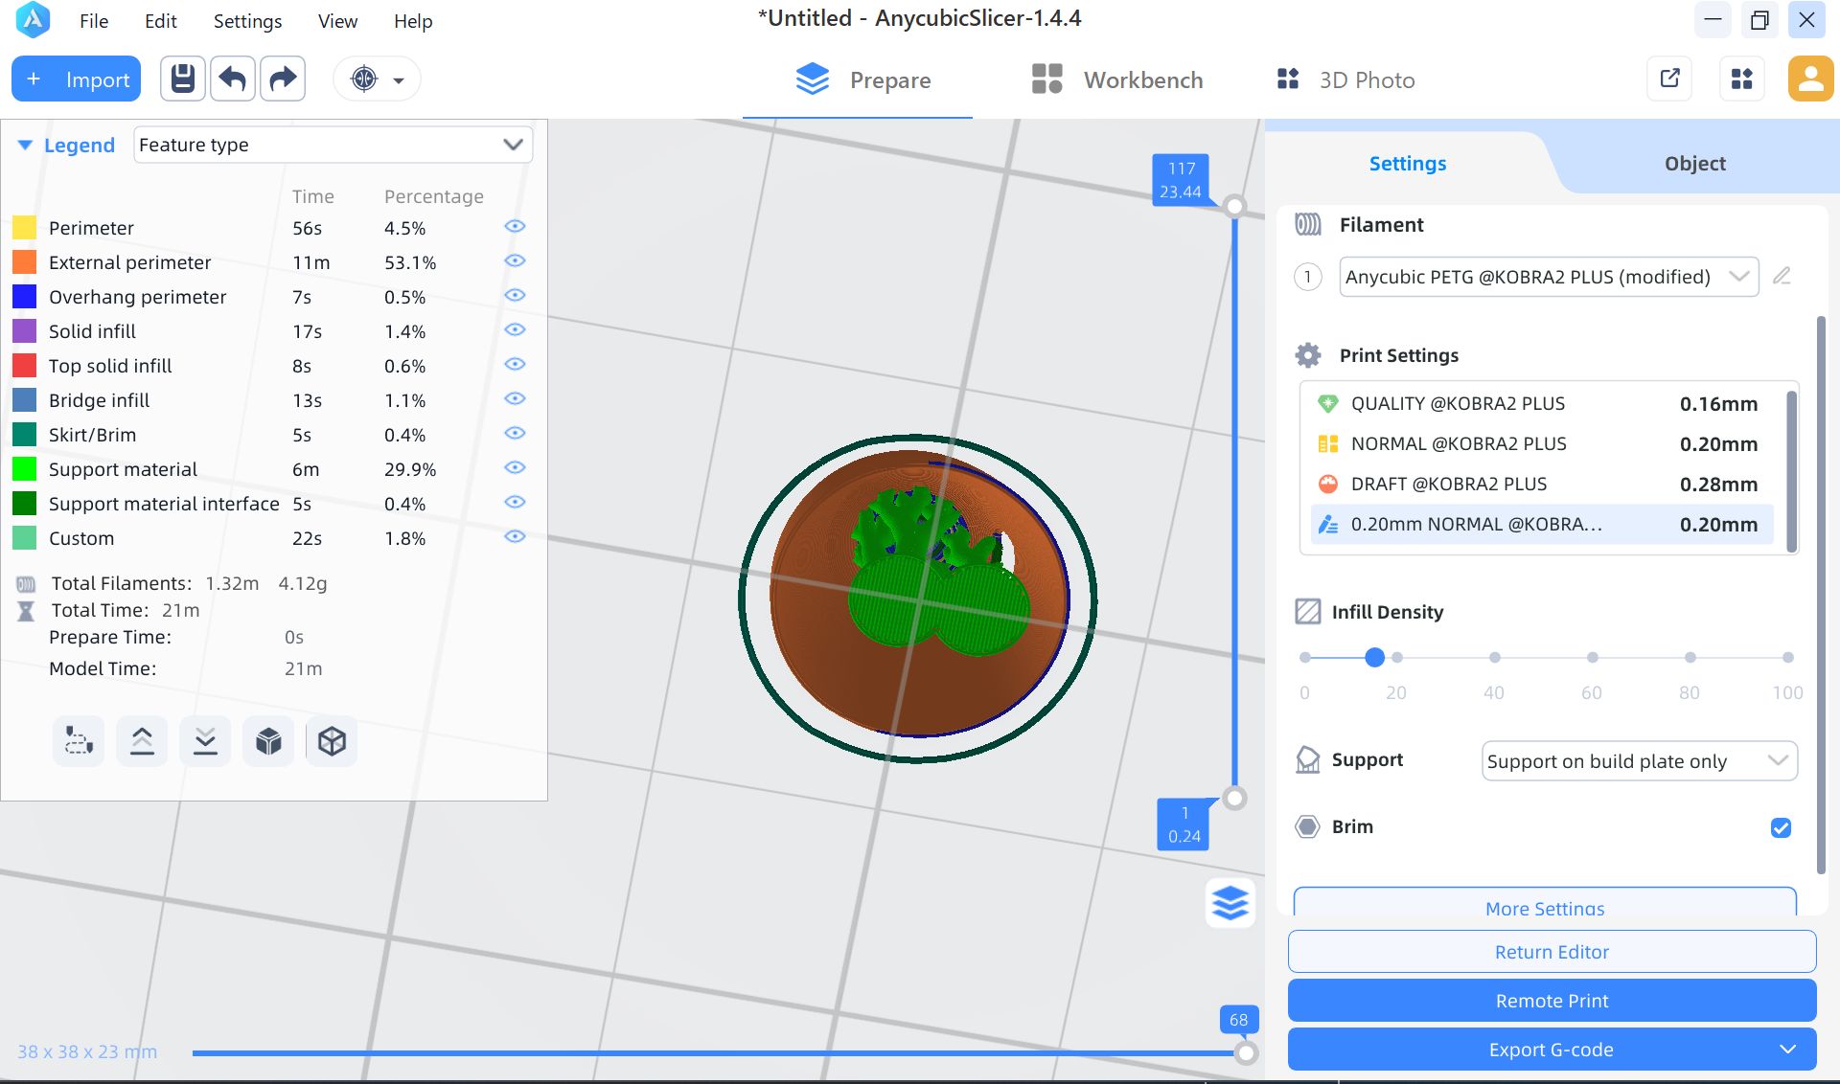The width and height of the screenshot is (1840, 1084).
Task: Hide Solid infill using eye icon
Action: click(x=515, y=329)
